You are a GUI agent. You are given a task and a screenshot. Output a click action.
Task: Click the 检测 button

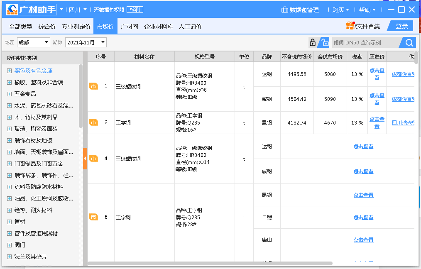tap(135, 10)
